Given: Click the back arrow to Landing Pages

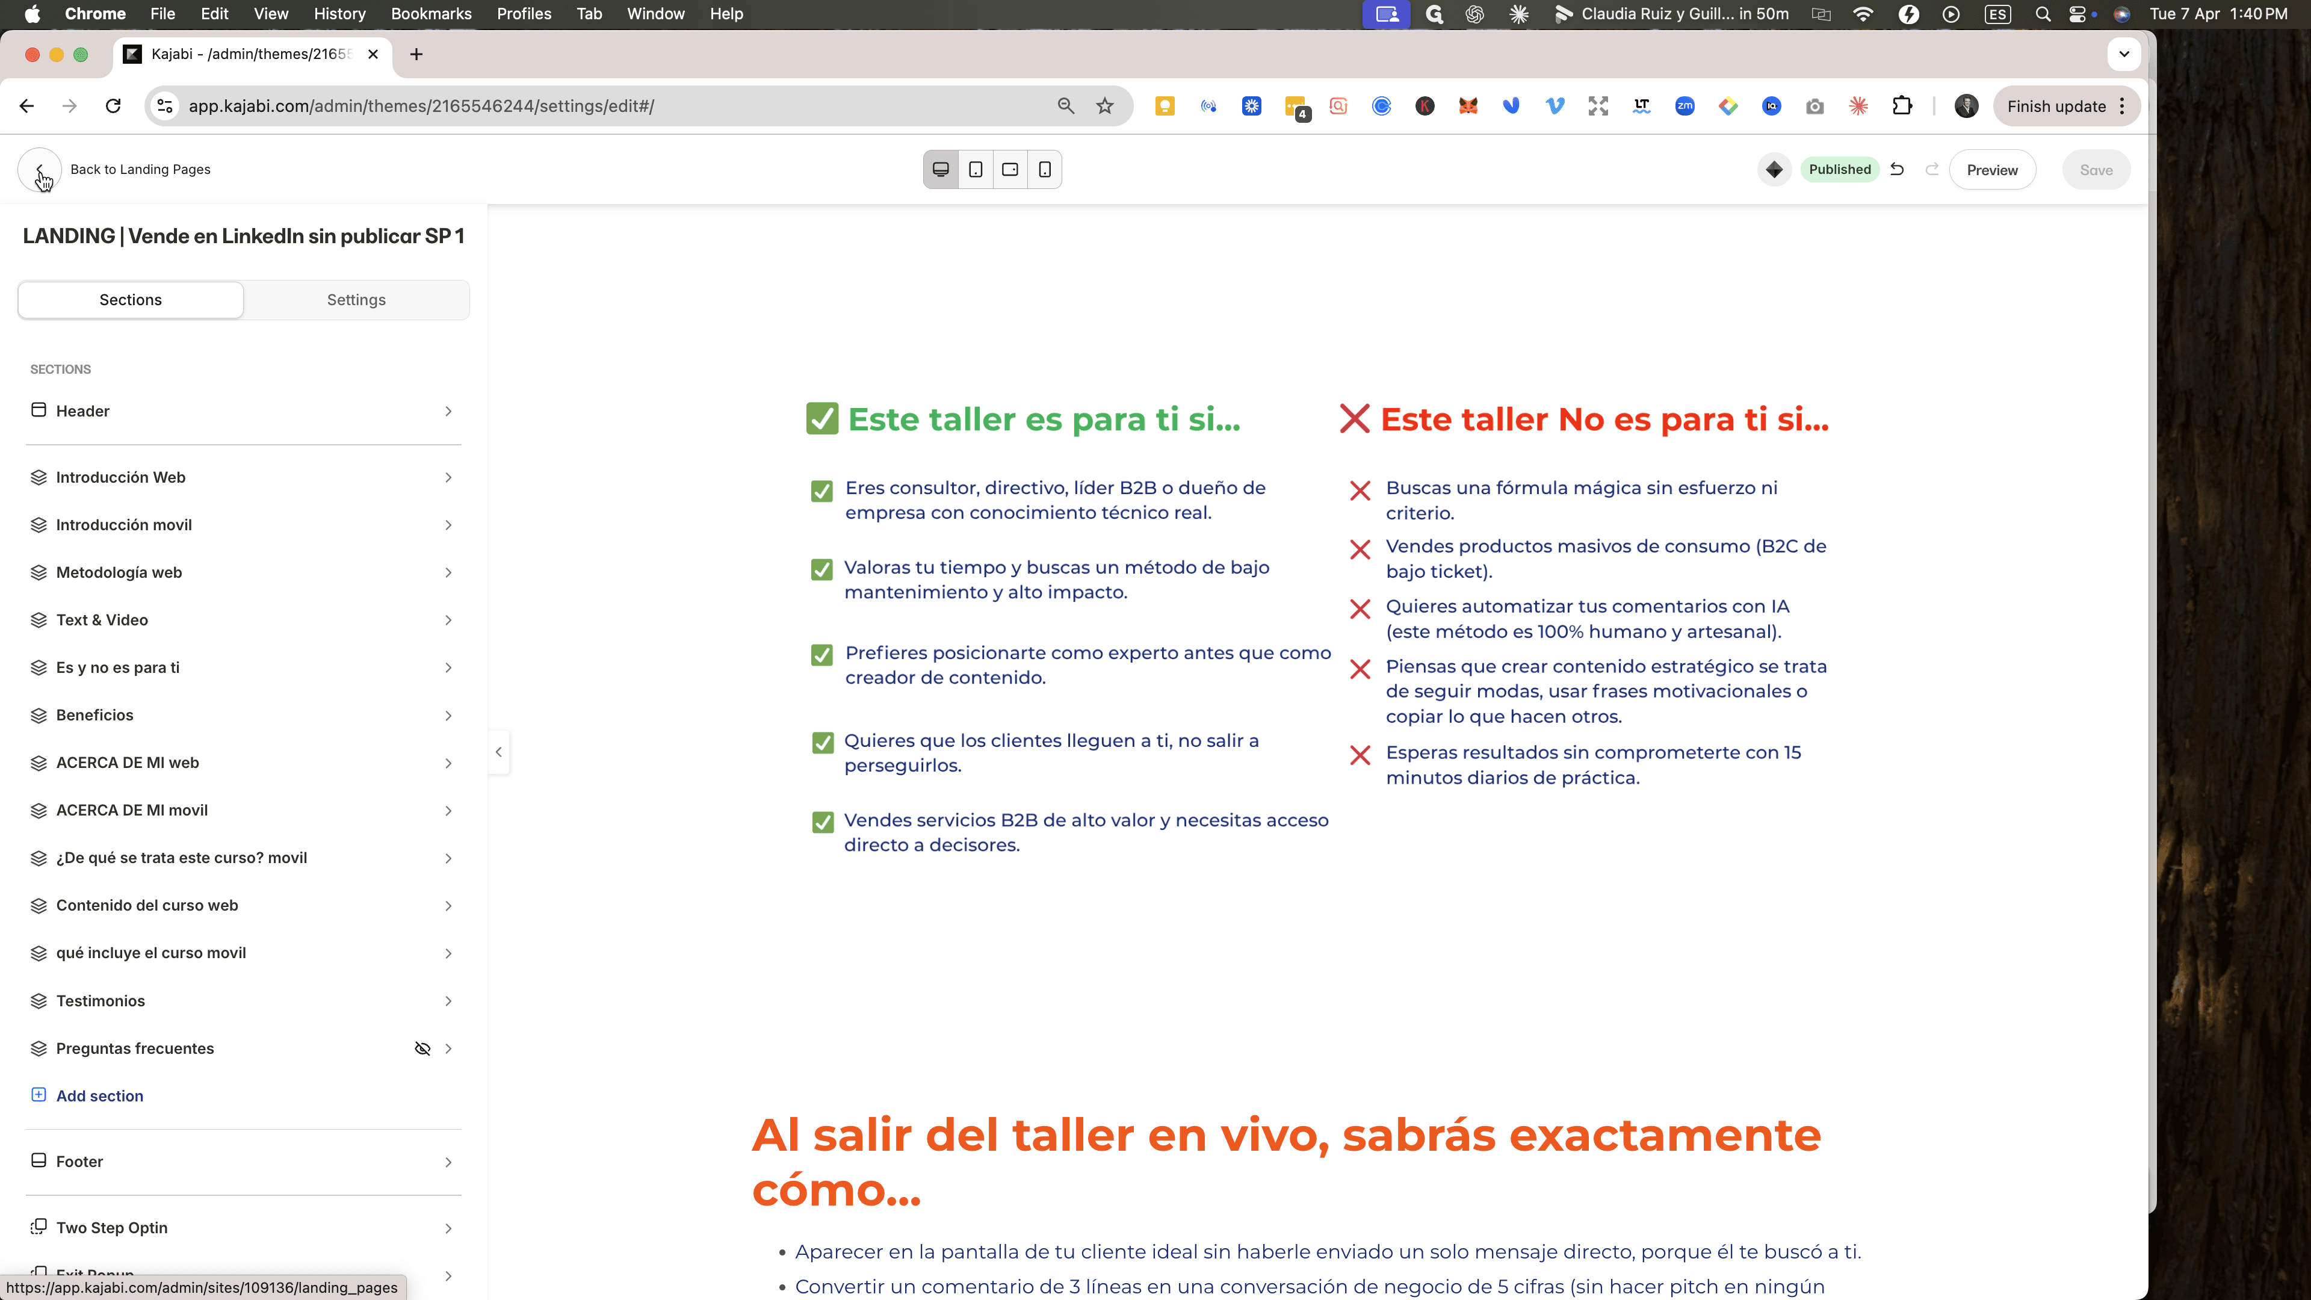Looking at the screenshot, I should 40,170.
